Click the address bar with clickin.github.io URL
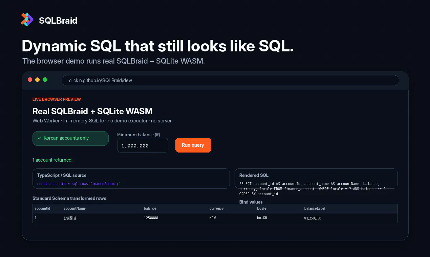Screen dimensions: 430x257 point(230,80)
